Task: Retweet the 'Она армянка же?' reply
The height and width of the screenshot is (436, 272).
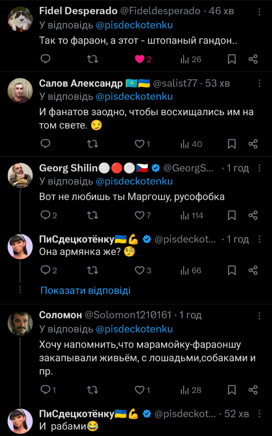Action: click(92, 270)
